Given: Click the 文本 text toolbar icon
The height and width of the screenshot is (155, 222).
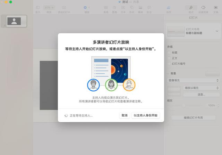Looking at the screenshot, I should pos(123,8).
